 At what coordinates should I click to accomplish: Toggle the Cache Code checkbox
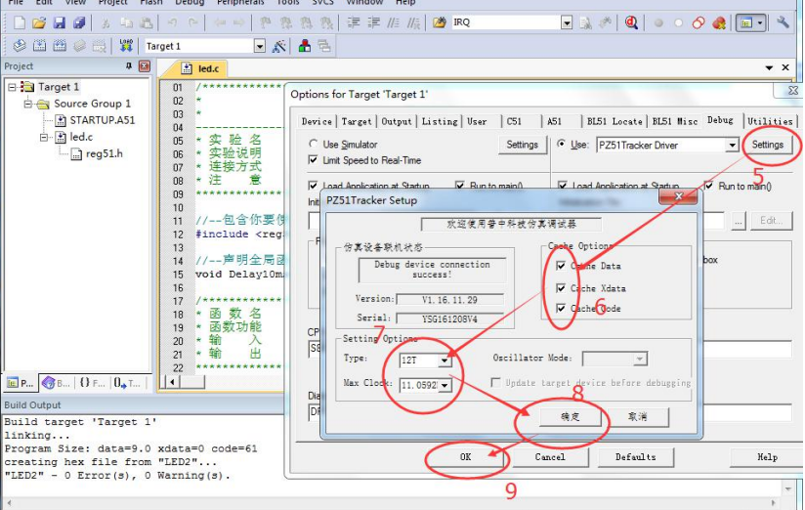(561, 308)
